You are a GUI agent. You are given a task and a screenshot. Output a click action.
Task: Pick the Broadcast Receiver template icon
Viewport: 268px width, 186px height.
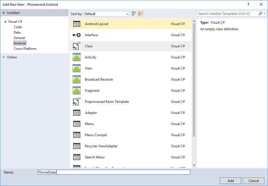pos(77,79)
